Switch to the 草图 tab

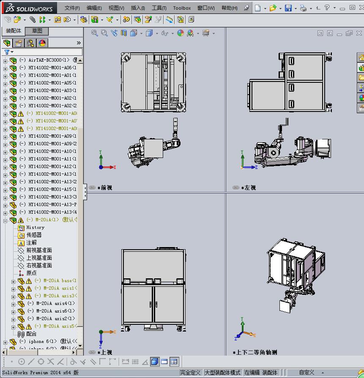[37, 31]
